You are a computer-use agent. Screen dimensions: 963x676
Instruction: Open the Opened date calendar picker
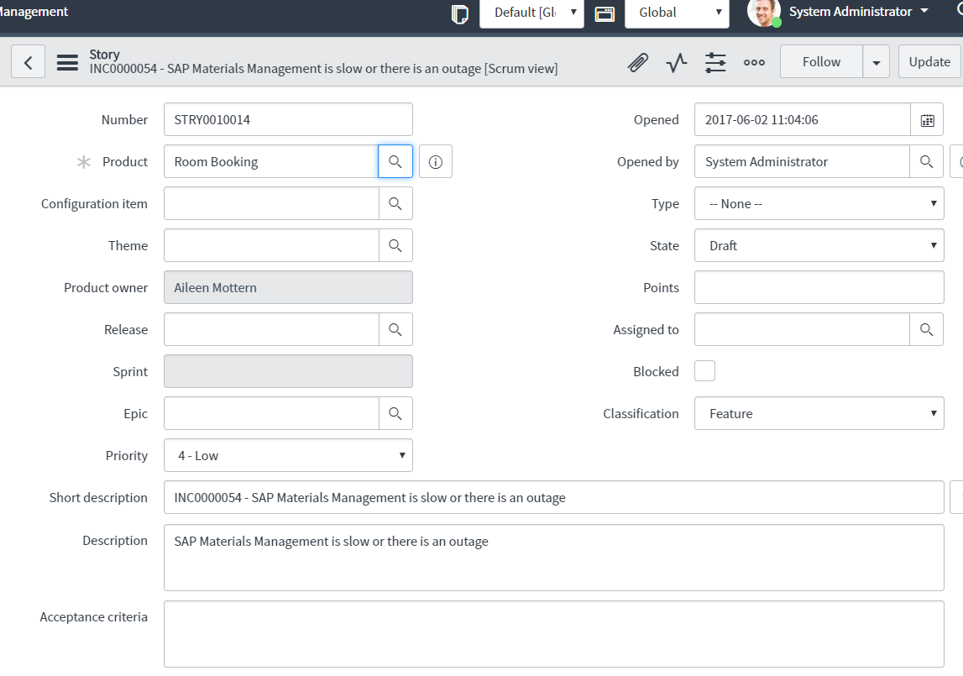[x=927, y=120]
